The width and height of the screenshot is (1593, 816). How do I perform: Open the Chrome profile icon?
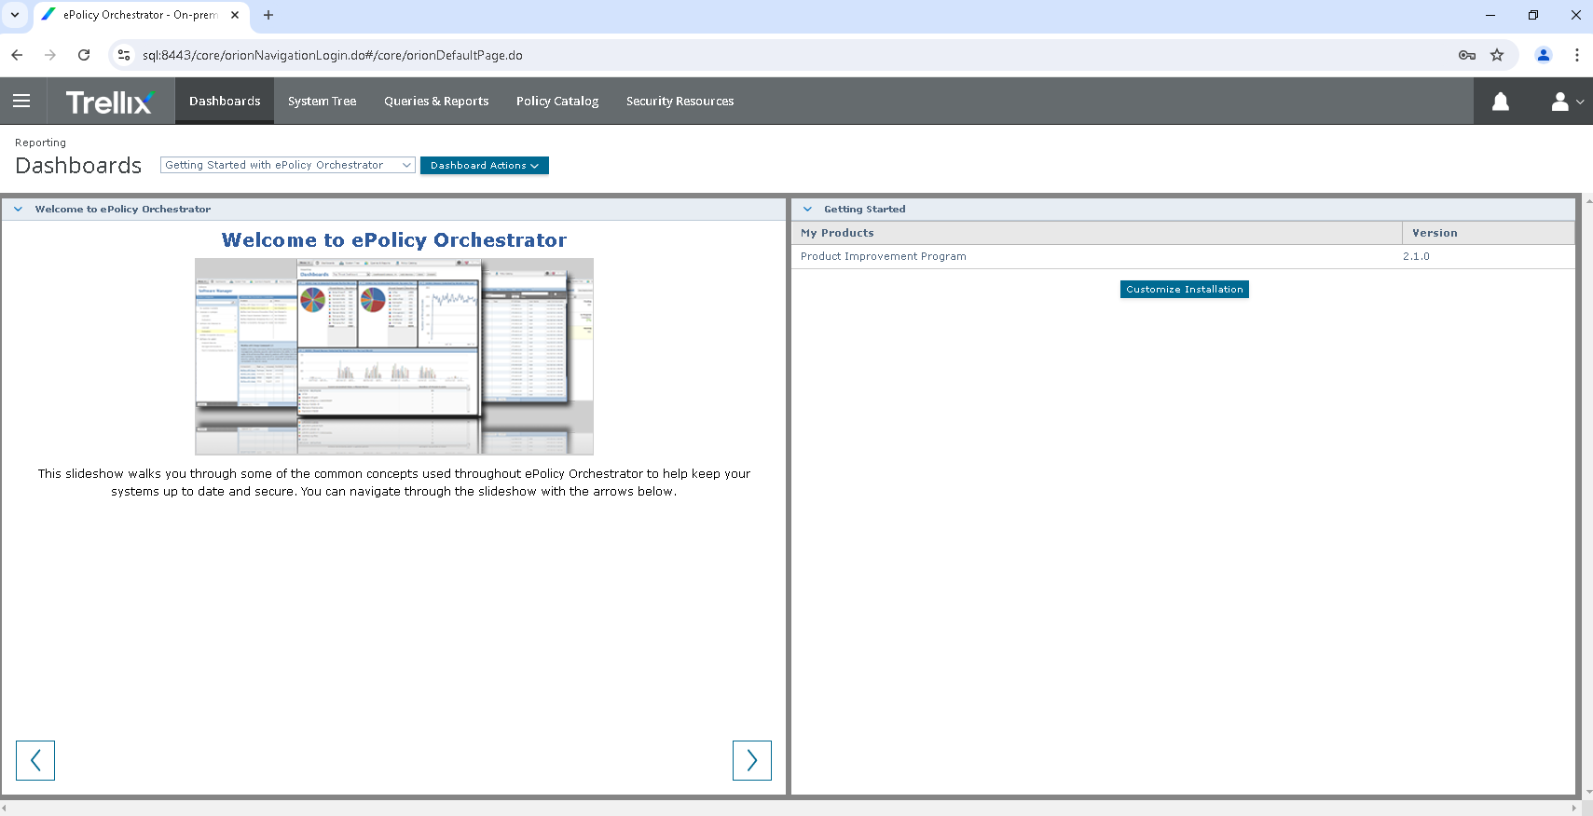coord(1543,55)
